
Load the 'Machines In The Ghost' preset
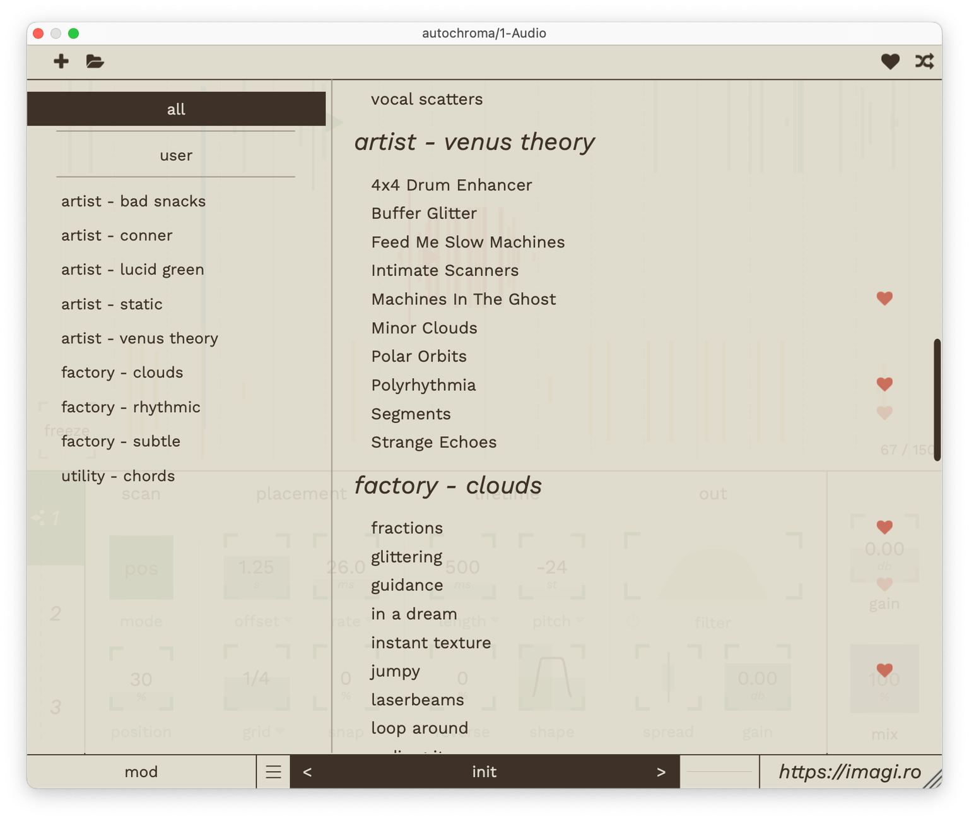coord(464,299)
